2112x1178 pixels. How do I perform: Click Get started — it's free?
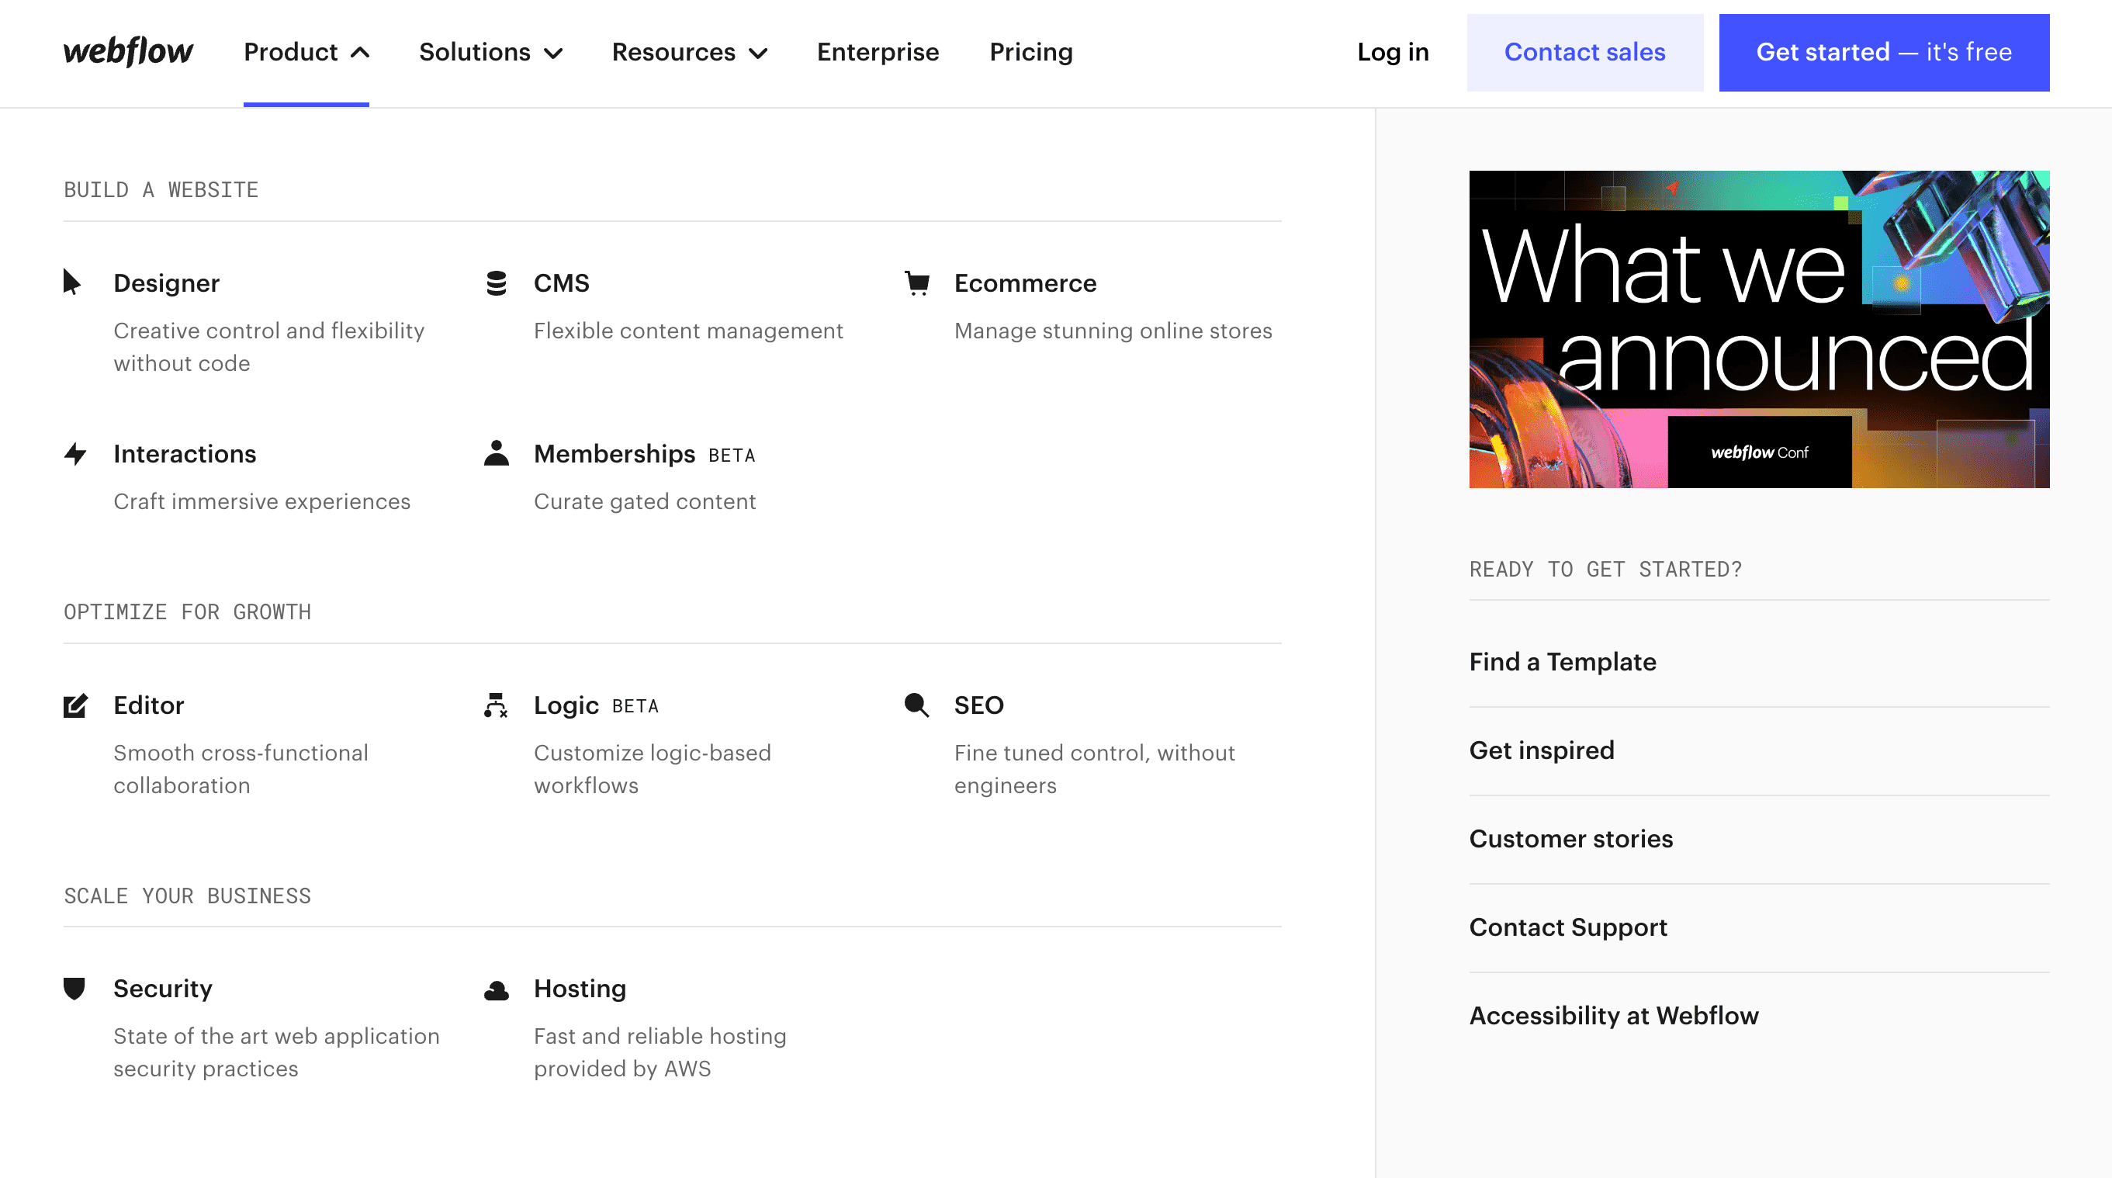pos(1883,53)
